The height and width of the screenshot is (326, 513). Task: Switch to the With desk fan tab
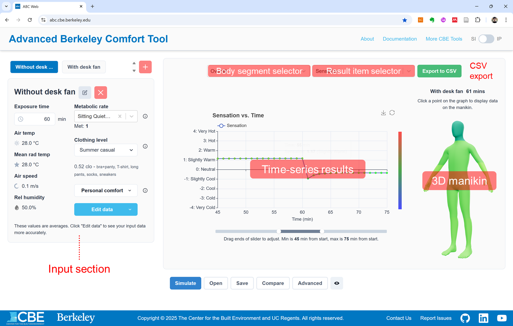[x=84, y=67]
